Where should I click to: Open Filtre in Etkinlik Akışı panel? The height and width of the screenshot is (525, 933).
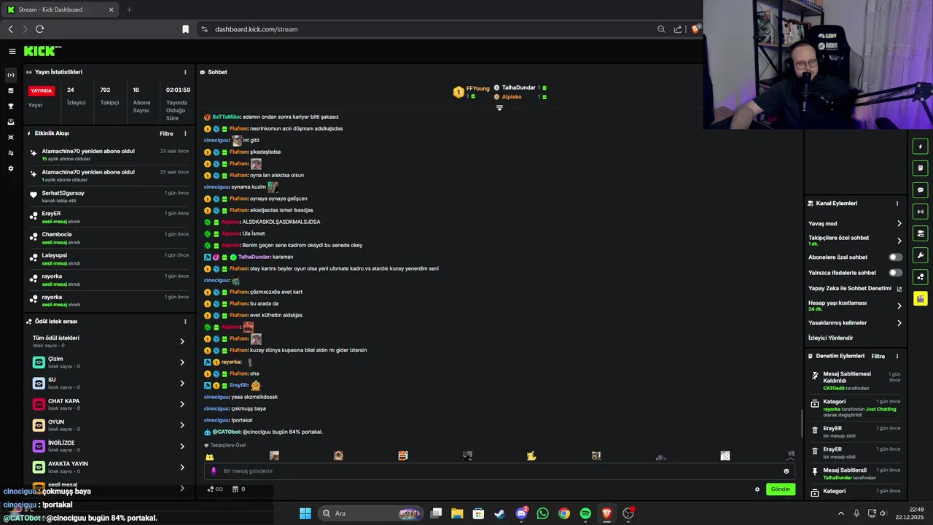tap(166, 133)
